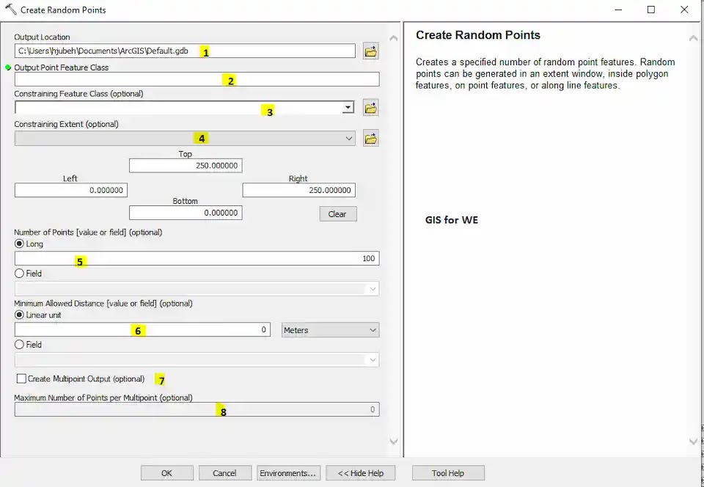Click the Output Location path field
The width and height of the screenshot is (704, 487).
point(185,51)
